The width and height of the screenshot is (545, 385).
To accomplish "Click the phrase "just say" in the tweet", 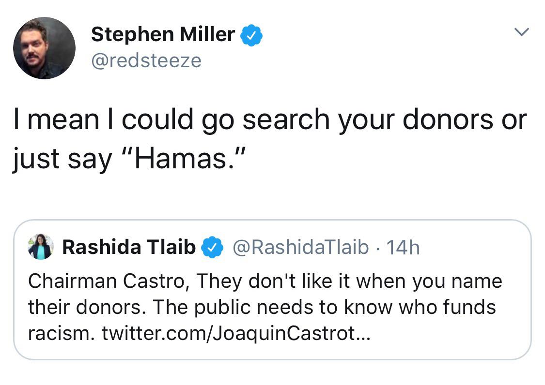I will point(62,159).
